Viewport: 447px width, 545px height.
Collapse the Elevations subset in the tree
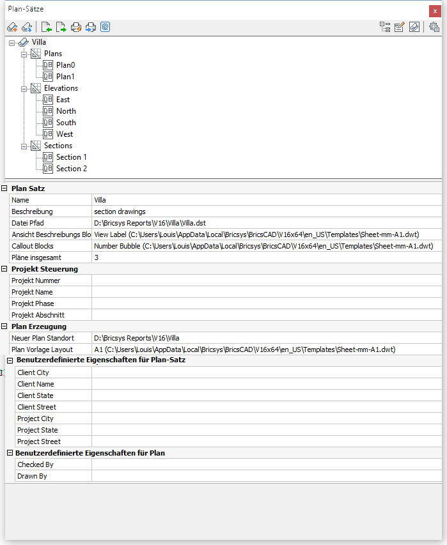pos(24,88)
